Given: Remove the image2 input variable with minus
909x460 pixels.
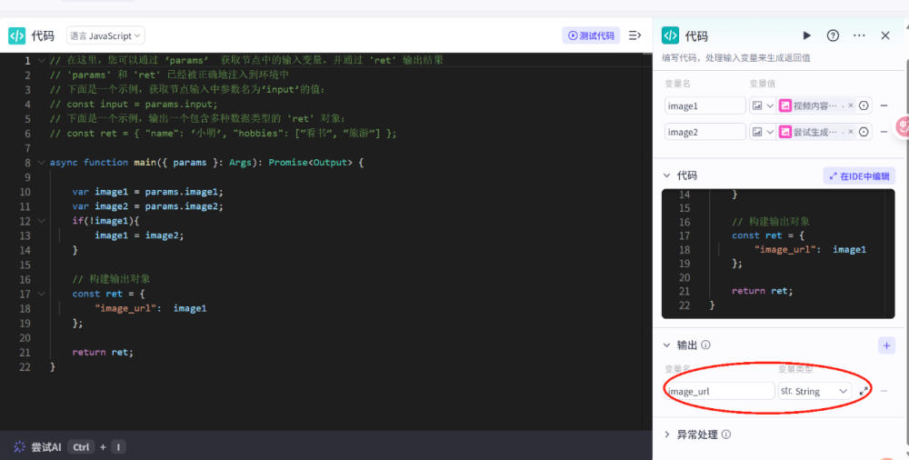Looking at the screenshot, I should [884, 132].
